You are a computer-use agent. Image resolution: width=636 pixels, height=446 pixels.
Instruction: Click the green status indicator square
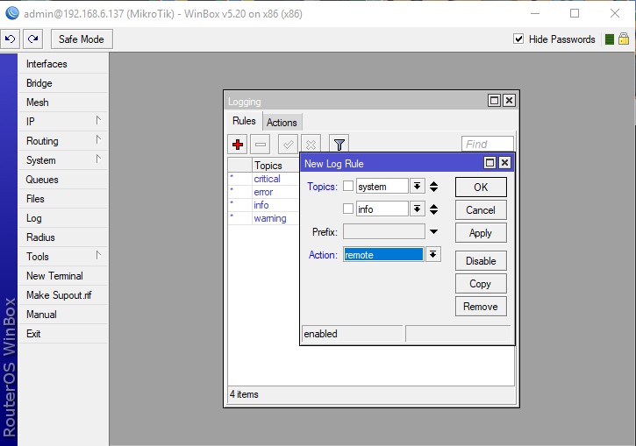609,39
